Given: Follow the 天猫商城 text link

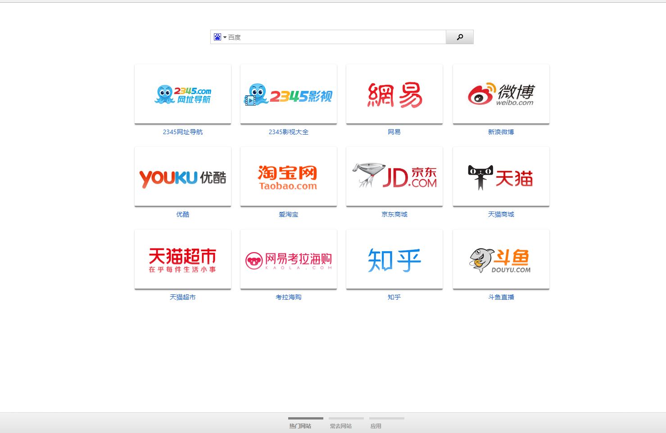Looking at the screenshot, I should tap(501, 214).
